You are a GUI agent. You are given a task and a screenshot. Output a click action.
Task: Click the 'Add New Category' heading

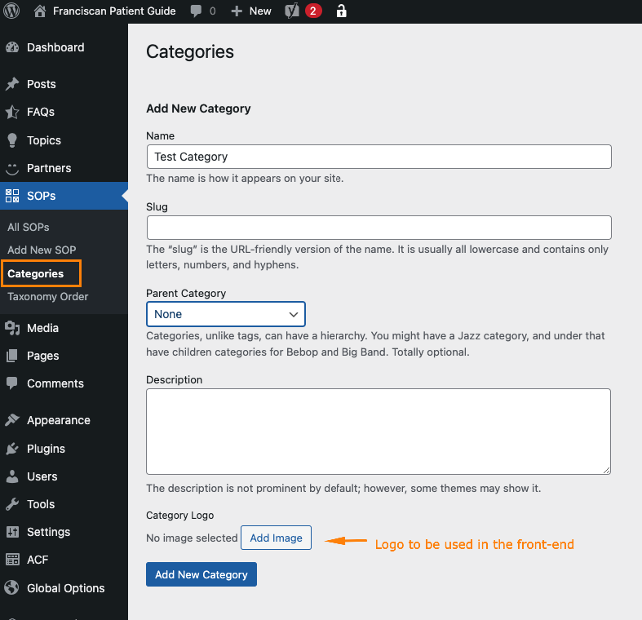pos(198,108)
